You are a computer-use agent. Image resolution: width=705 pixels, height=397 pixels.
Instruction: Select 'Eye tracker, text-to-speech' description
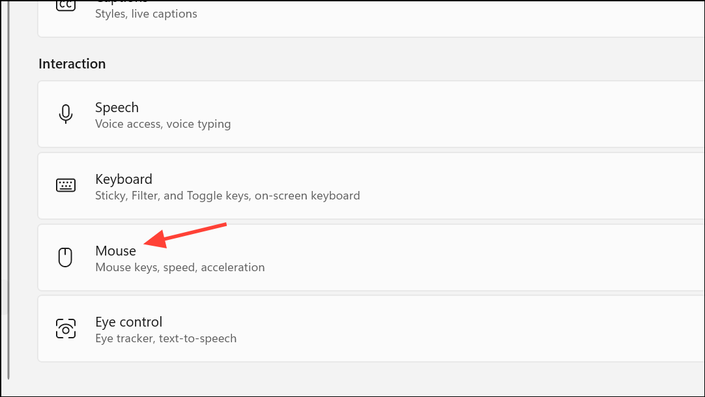tap(166, 338)
